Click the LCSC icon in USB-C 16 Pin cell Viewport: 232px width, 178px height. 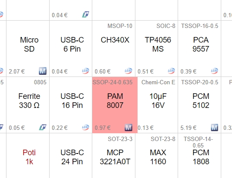click(85, 127)
